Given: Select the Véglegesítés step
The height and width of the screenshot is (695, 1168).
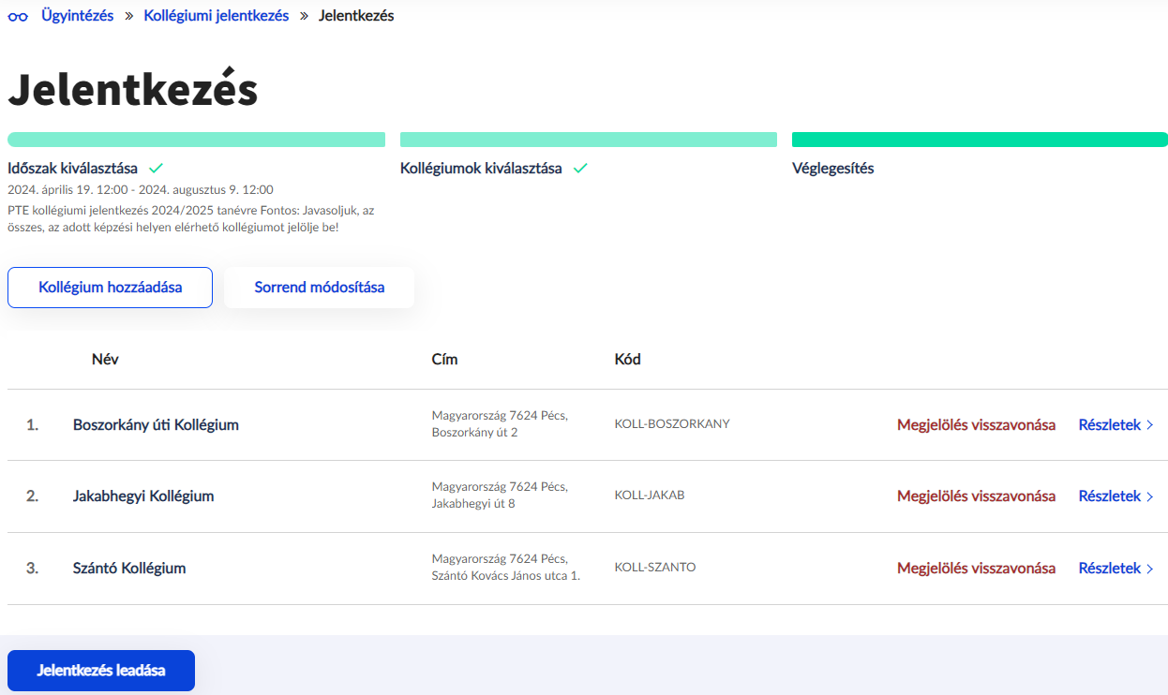Looking at the screenshot, I should coord(832,169).
